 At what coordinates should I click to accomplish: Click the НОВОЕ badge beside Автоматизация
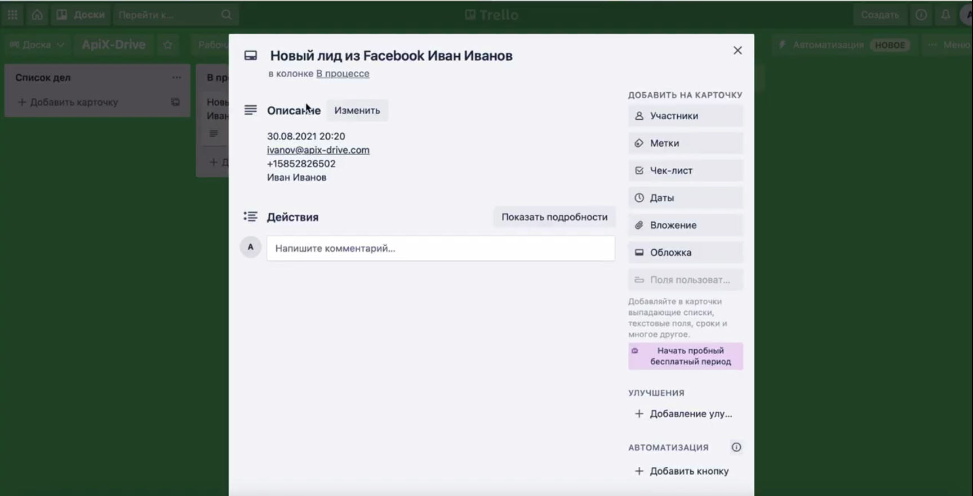pyautogui.click(x=890, y=45)
